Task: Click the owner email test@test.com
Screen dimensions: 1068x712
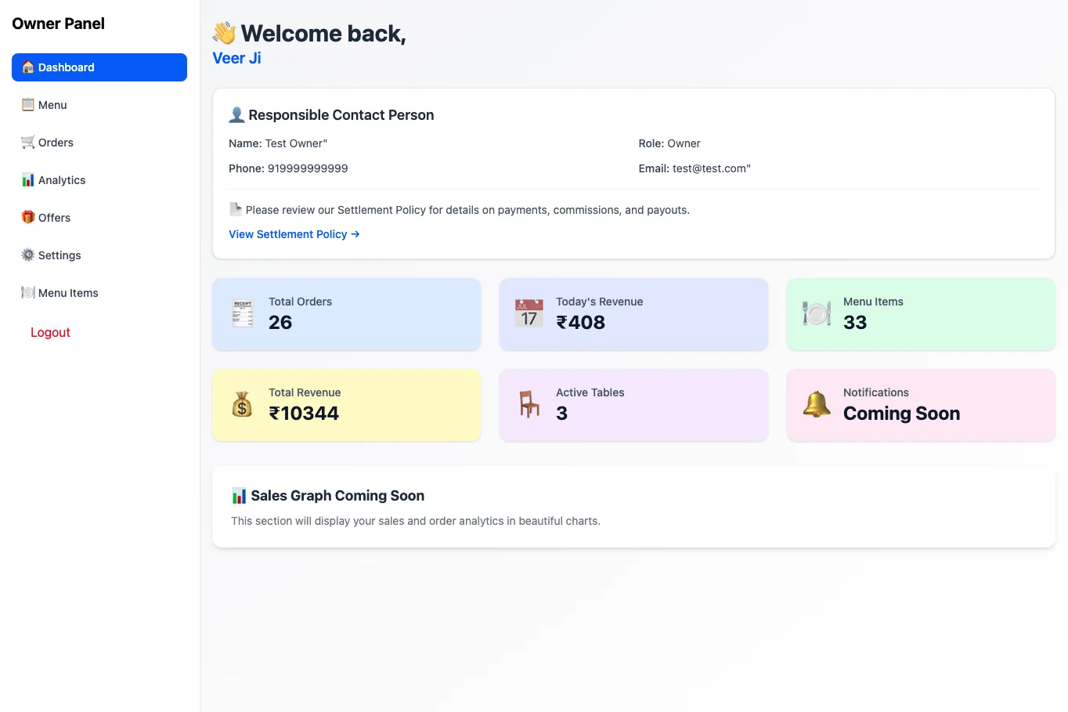Action: pos(711,168)
